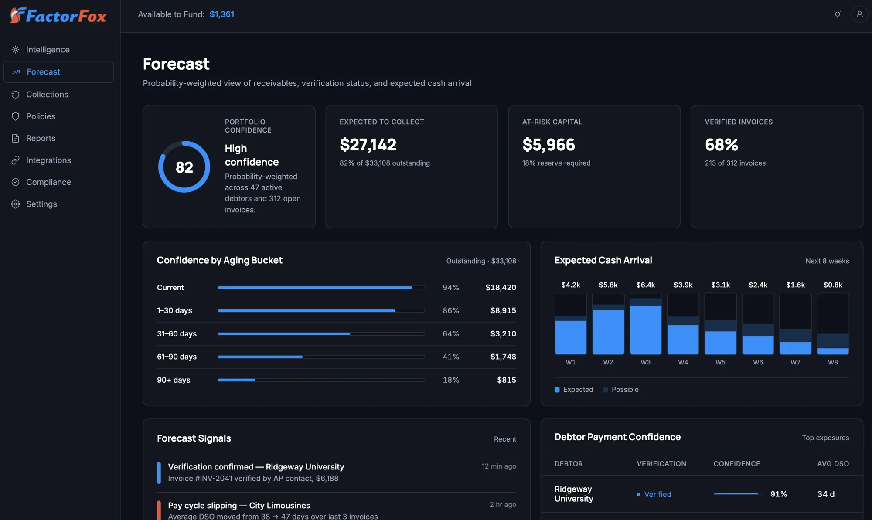Toggle the light/dark theme sun icon
The width and height of the screenshot is (872, 520).
coord(837,14)
